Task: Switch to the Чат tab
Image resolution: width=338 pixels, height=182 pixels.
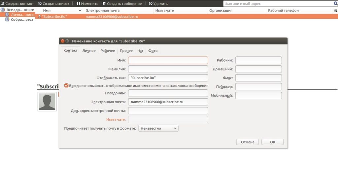Action: 140,51
